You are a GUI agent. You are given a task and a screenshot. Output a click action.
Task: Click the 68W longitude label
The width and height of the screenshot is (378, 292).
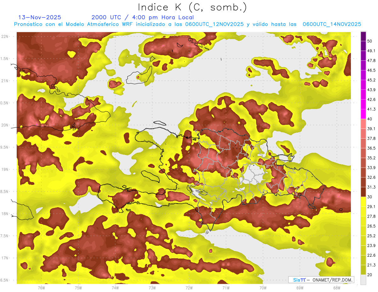click(x=337, y=288)
